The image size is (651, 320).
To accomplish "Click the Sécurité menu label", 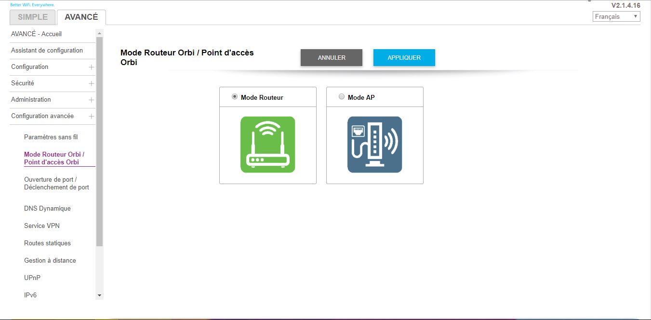I will (23, 83).
